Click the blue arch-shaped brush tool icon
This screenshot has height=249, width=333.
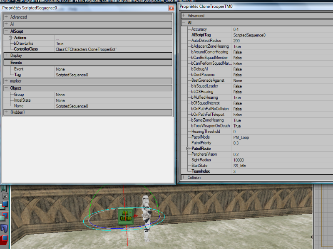(4, 228)
